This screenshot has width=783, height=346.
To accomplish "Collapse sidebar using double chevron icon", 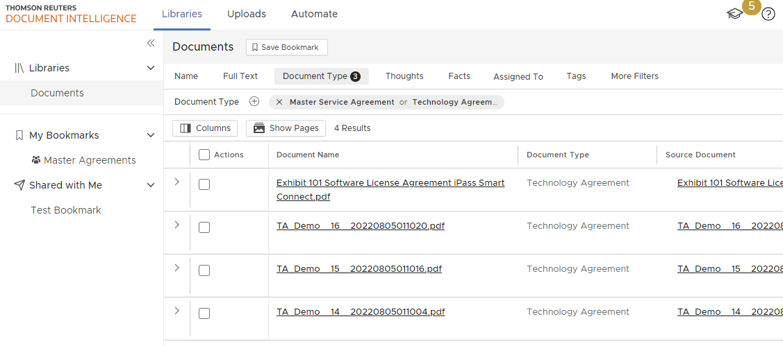I will click(x=151, y=43).
